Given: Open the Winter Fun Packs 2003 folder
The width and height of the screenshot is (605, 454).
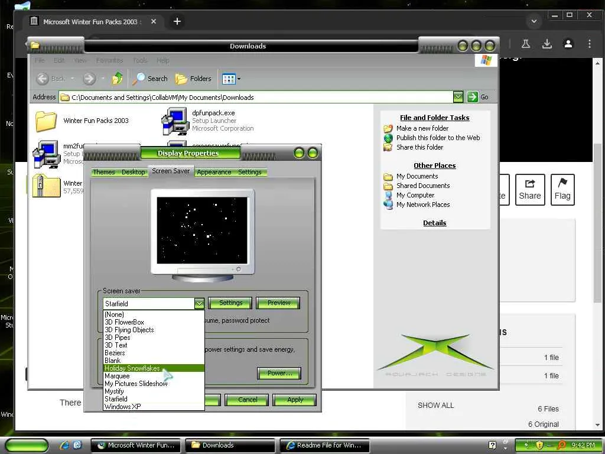Looking at the screenshot, I should click(x=46, y=121).
